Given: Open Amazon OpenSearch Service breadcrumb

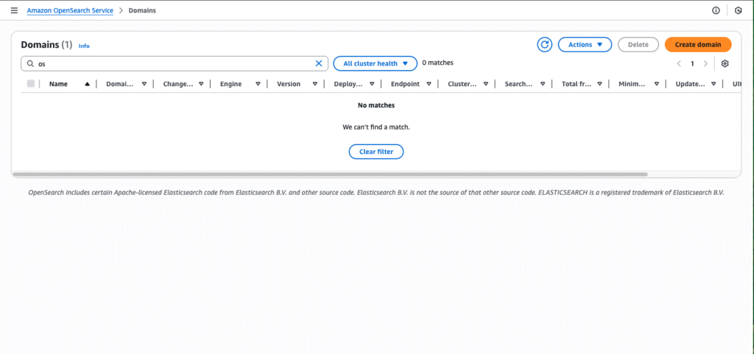Looking at the screenshot, I should click(x=70, y=11).
